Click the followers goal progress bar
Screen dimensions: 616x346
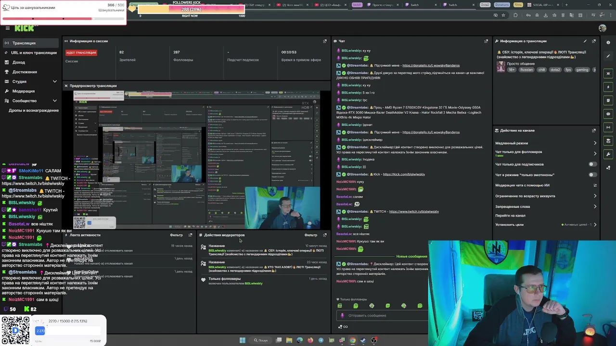point(63,19)
